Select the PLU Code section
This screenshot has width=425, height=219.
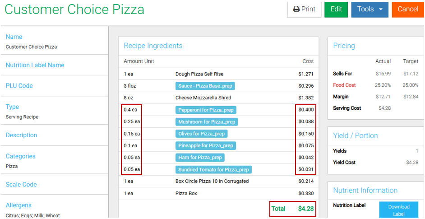19,86
